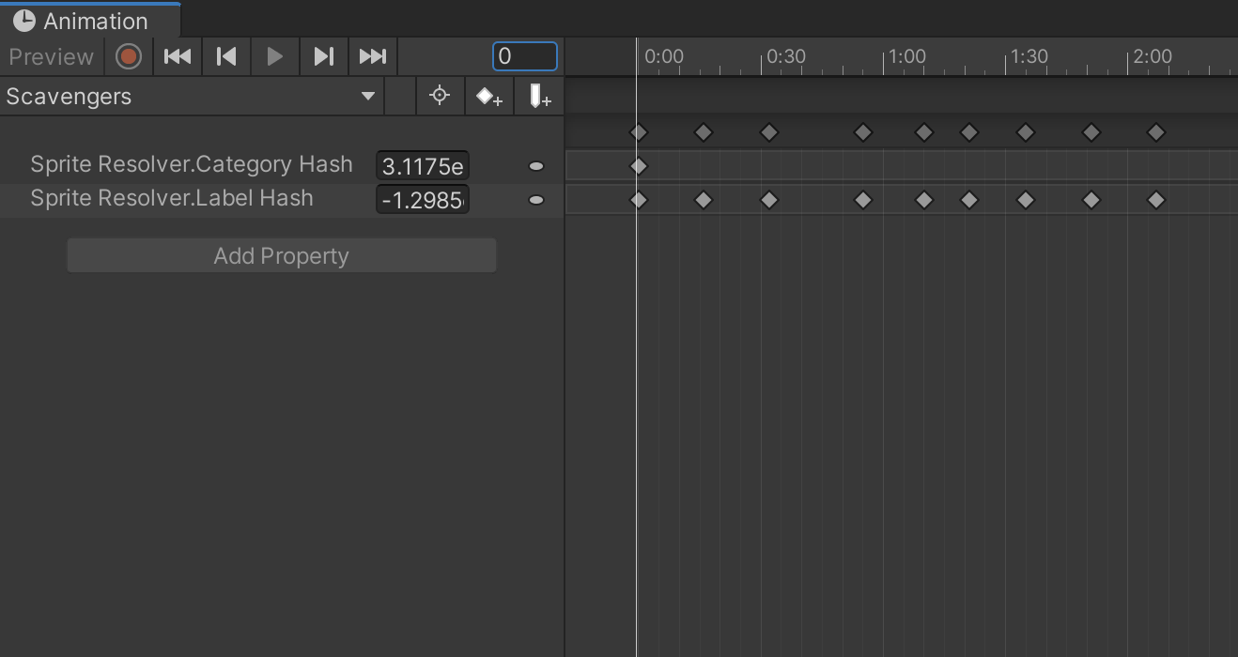Screen dimensions: 1238x657
Task: Play the Scavengers animation clip
Action: tap(275, 56)
